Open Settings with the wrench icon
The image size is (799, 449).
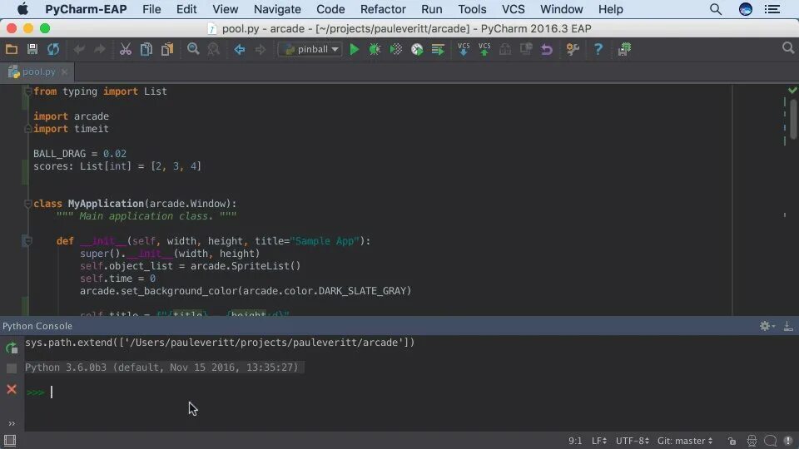pos(573,49)
